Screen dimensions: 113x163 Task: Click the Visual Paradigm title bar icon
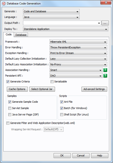[x=4, y=4]
